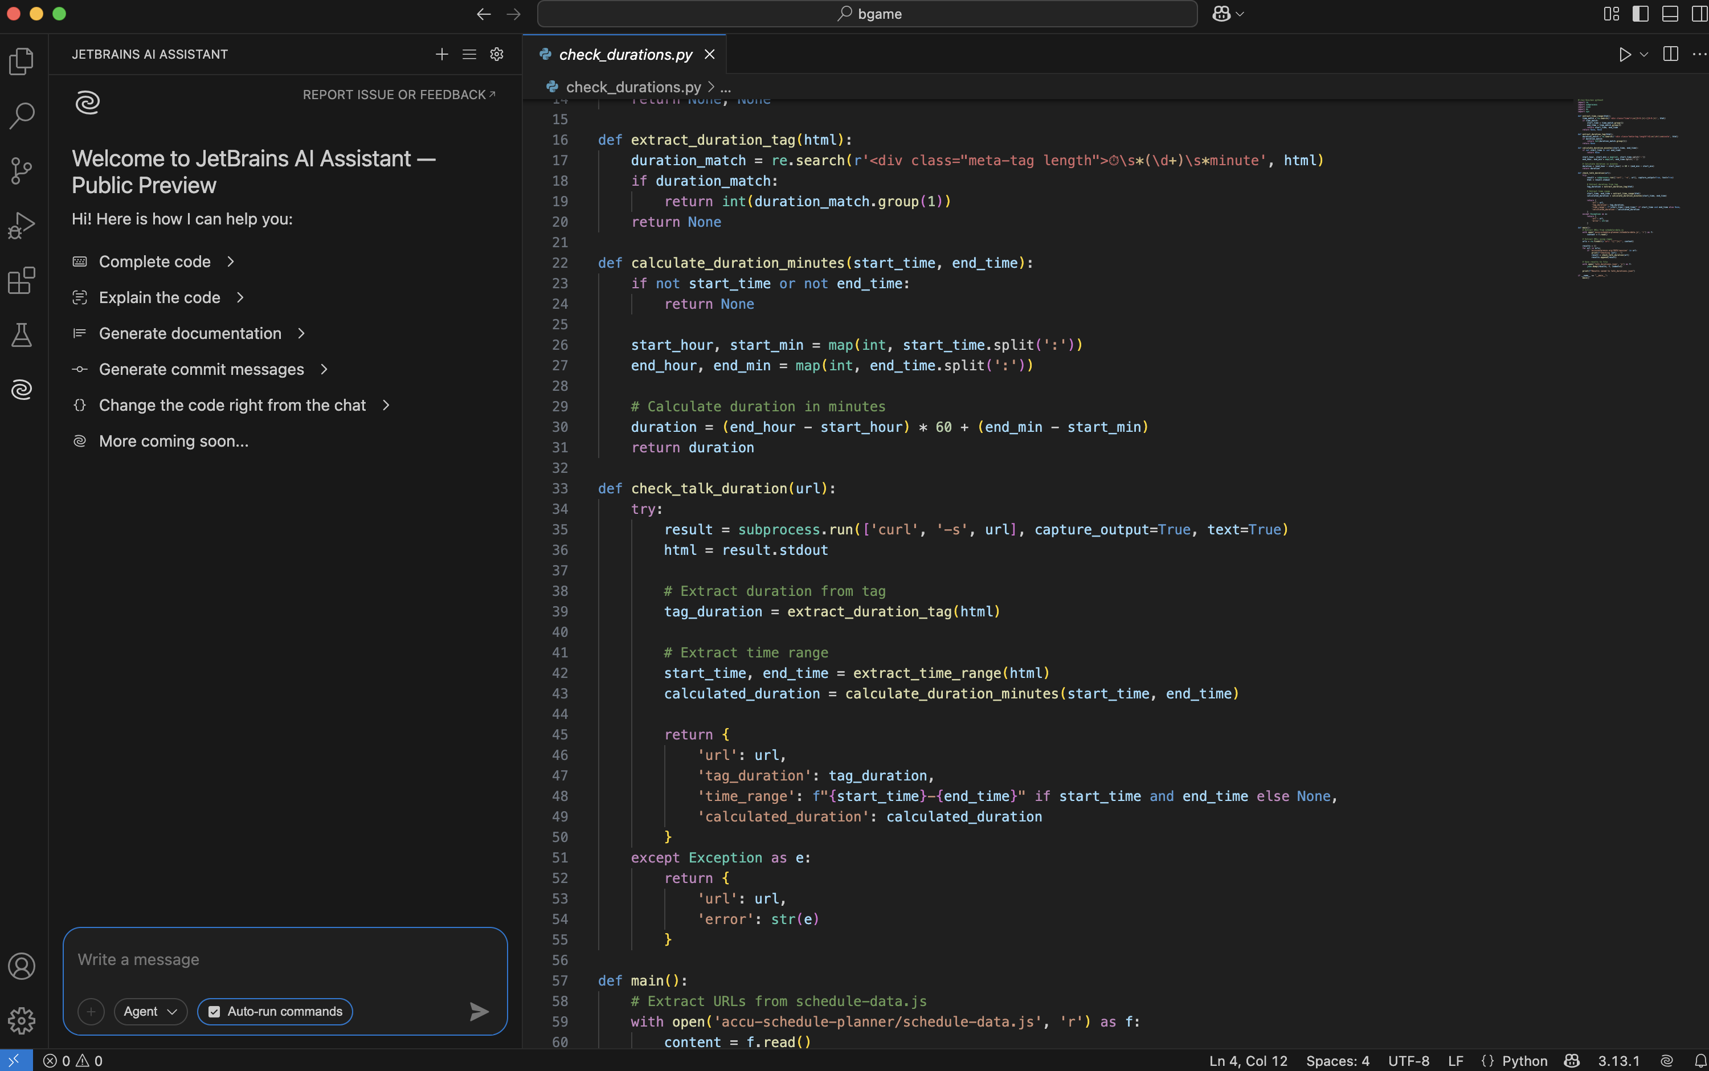
Task: Start a new chat with plus icon
Action: pyautogui.click(x=441, y=55)
